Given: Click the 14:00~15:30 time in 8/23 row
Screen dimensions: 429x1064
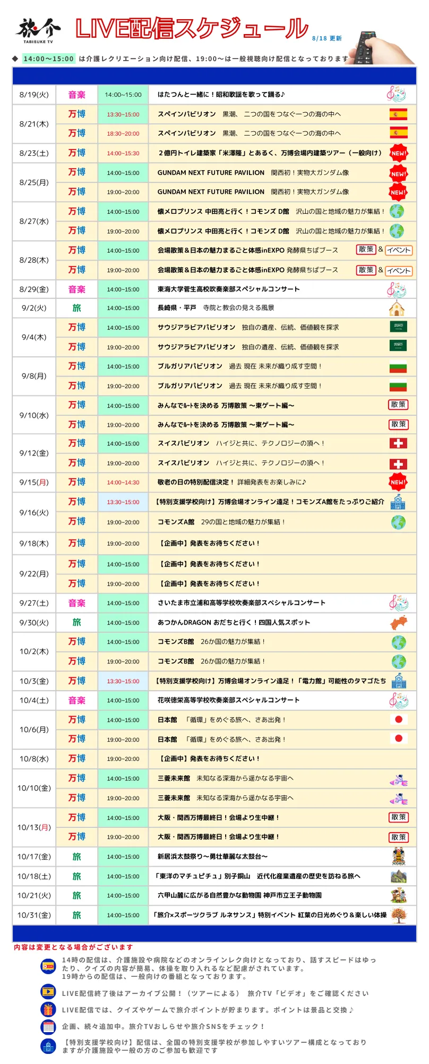Looking at the screenshot, I should [x=123, y=153].
